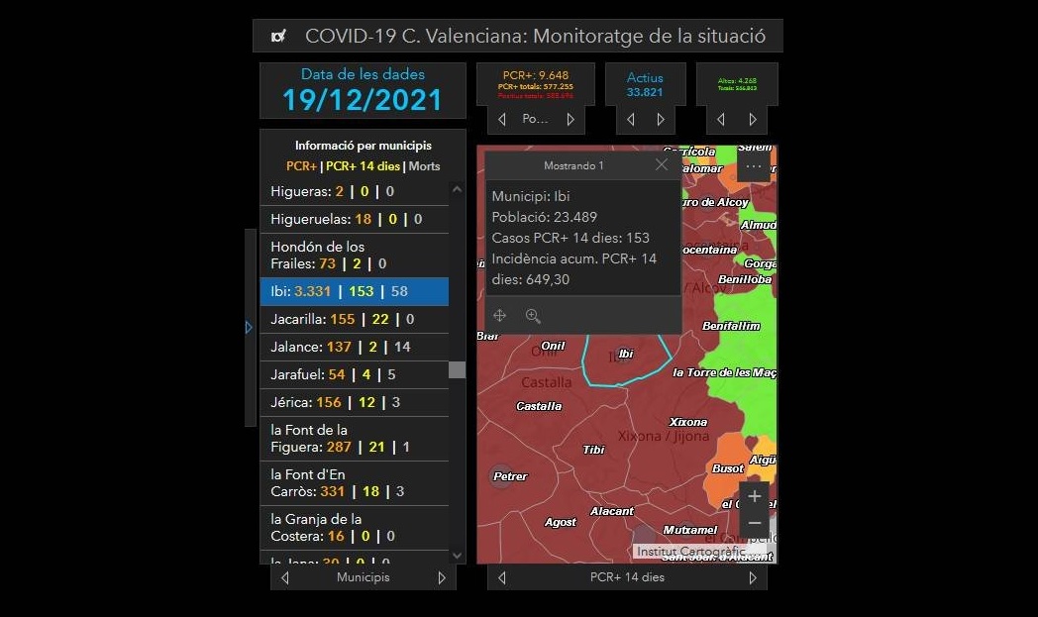Click the dashboard logo icon in the title bar
Image resolution: width=1038 pixels, height=617 pixels.
[279, 37]
